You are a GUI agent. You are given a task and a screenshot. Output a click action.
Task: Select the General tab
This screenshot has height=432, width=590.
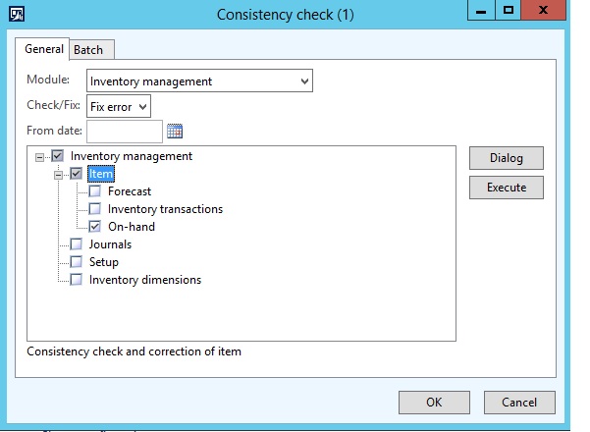coord(44,49)
